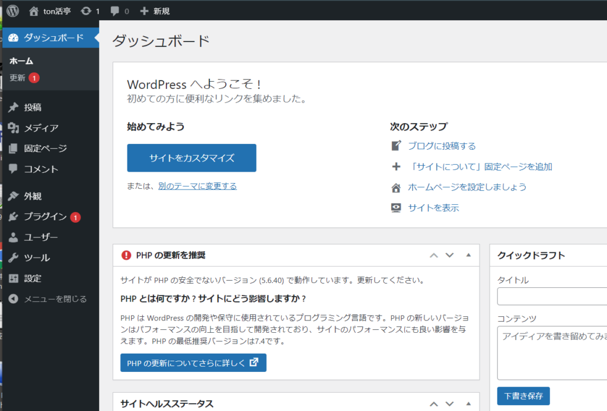Open the updates refresh icon in admin bar
607x411 pixels.
tap(86, 11)
